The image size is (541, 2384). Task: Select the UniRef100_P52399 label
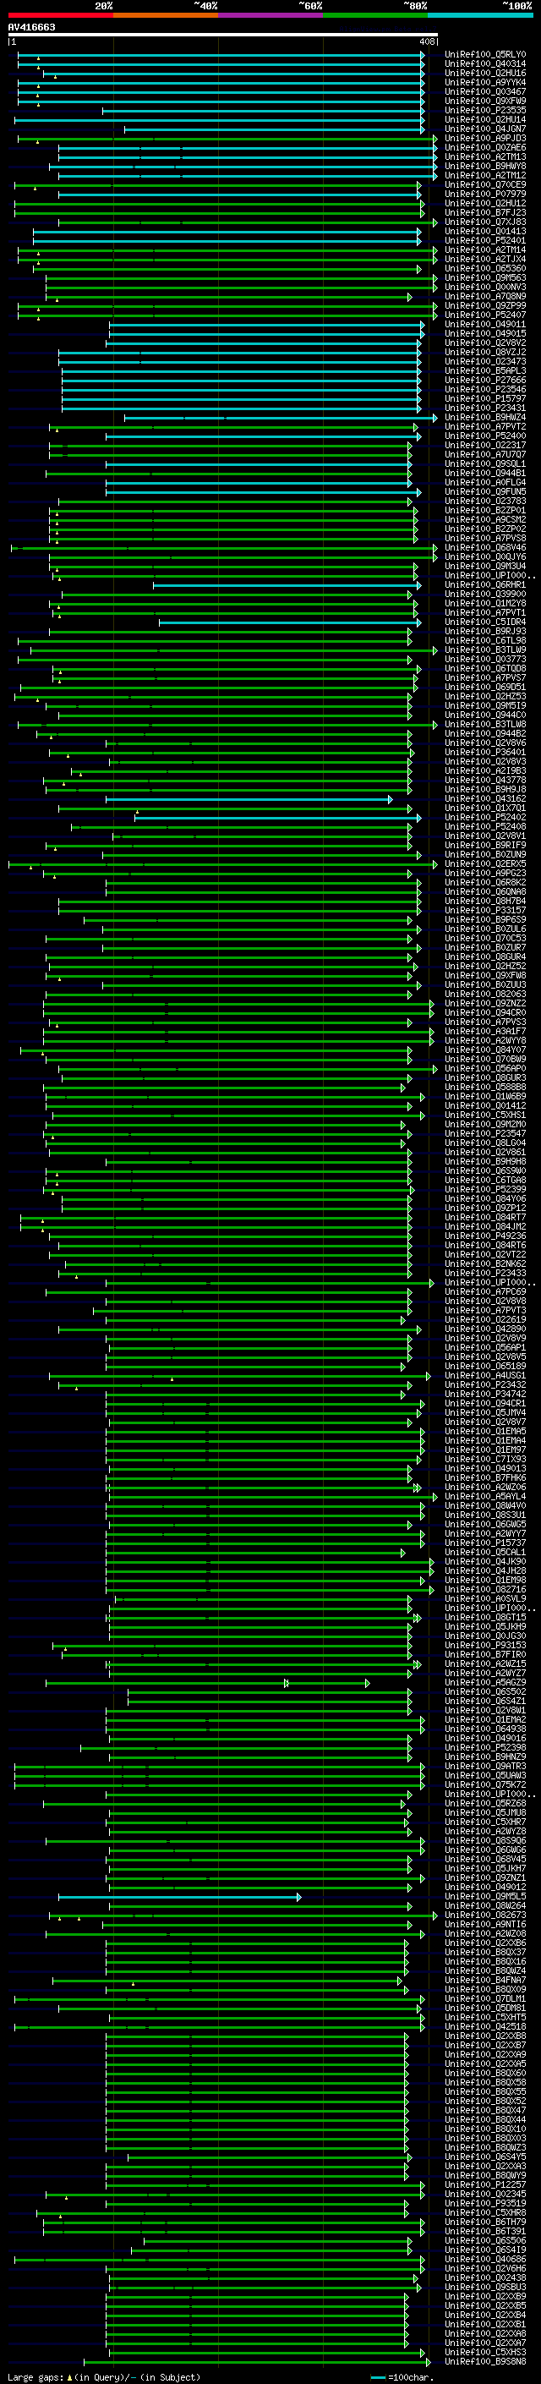[x=485, y=1189]
